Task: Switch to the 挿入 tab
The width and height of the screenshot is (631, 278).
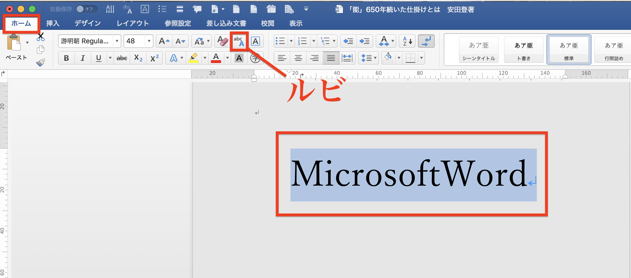Action: click(53, 23)
